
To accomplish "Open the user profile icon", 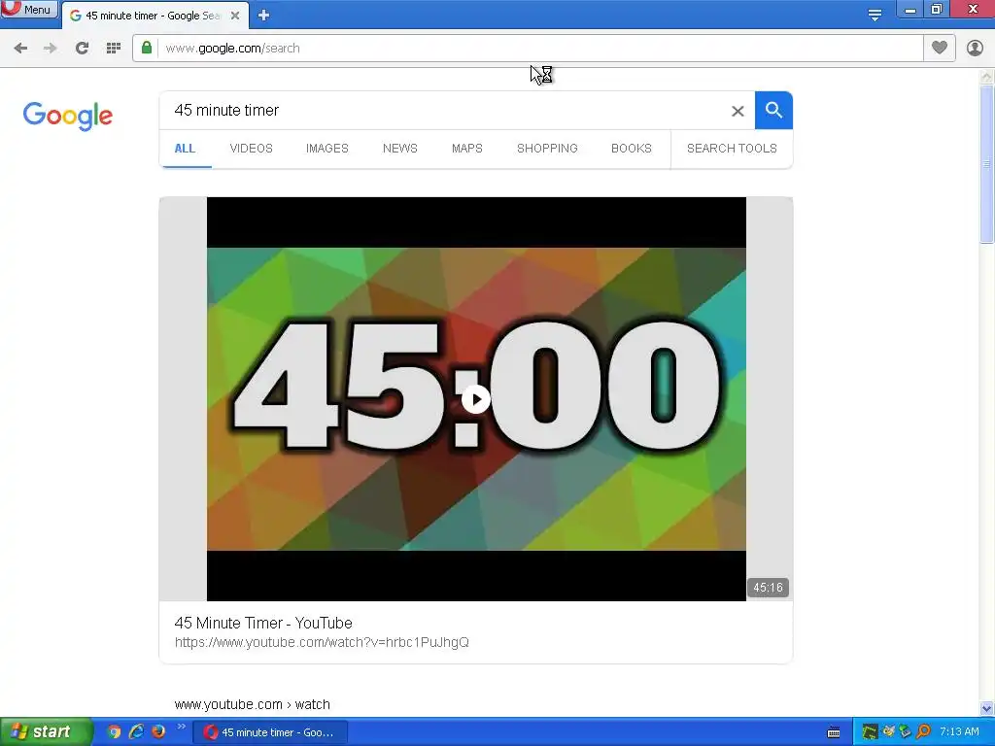I will coord(975,48).
